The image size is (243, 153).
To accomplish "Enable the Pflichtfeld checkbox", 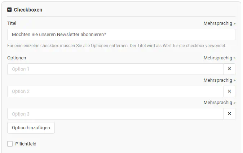I will [10, 144].
